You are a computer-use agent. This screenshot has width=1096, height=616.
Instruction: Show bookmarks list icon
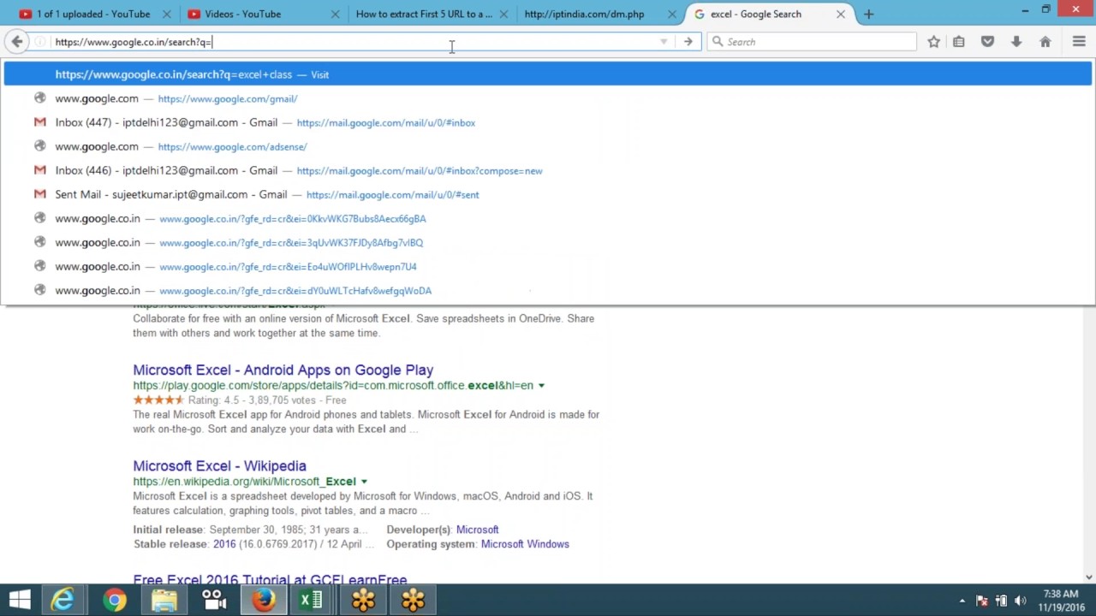pos(959,41)
